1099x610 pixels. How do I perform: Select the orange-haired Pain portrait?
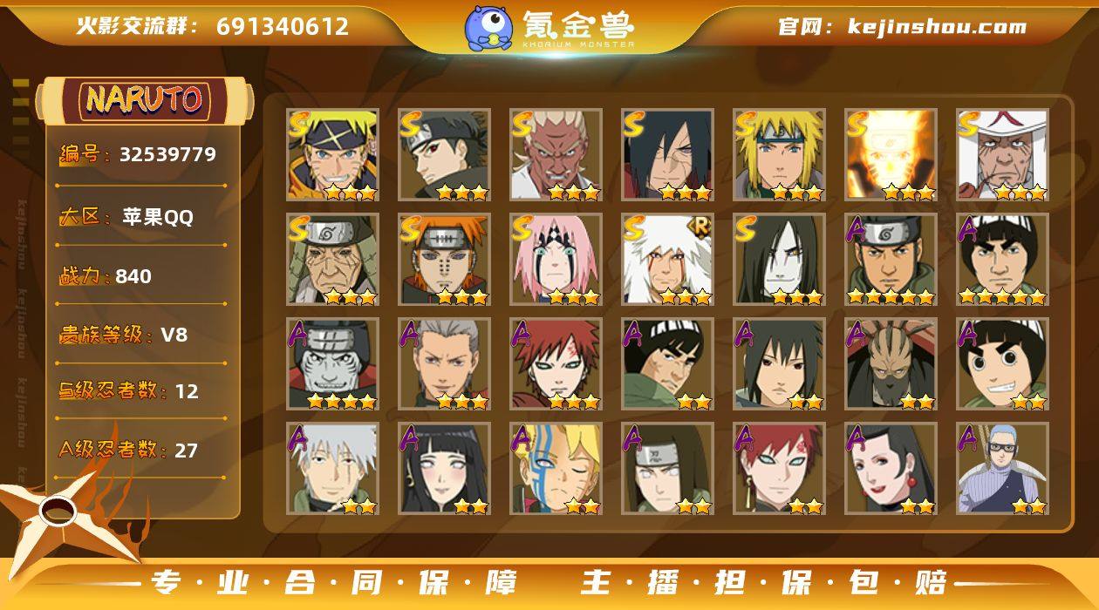(445, 260)
